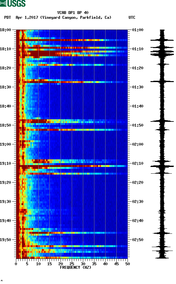Click the 01:00 UTC time label
176x284 pixels.
[138, 30]
